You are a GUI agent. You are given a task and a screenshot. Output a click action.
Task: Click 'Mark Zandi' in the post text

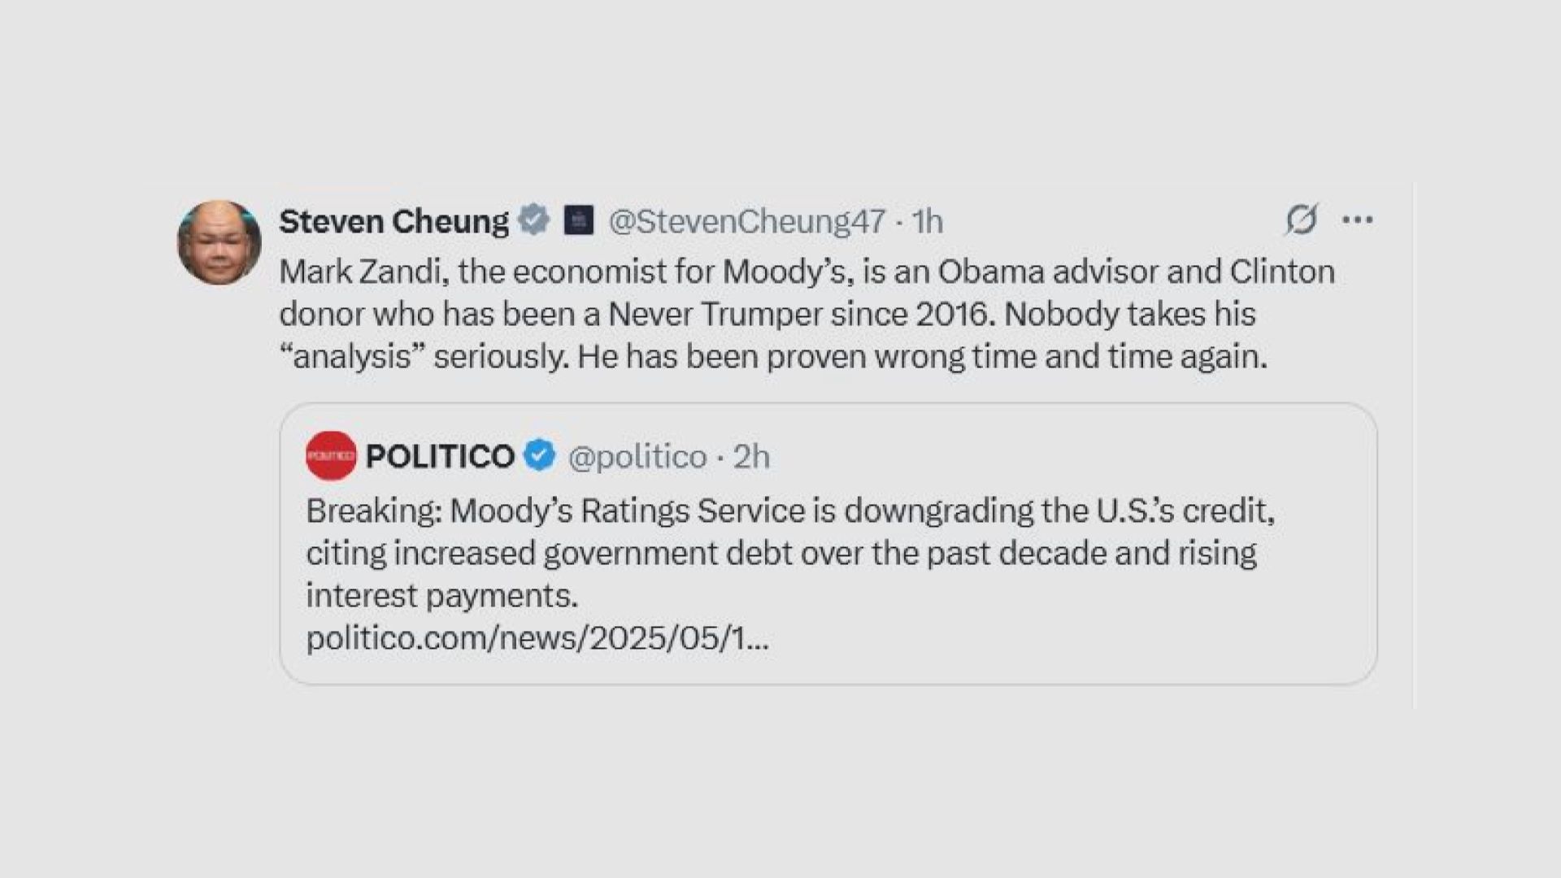(363, 272)
